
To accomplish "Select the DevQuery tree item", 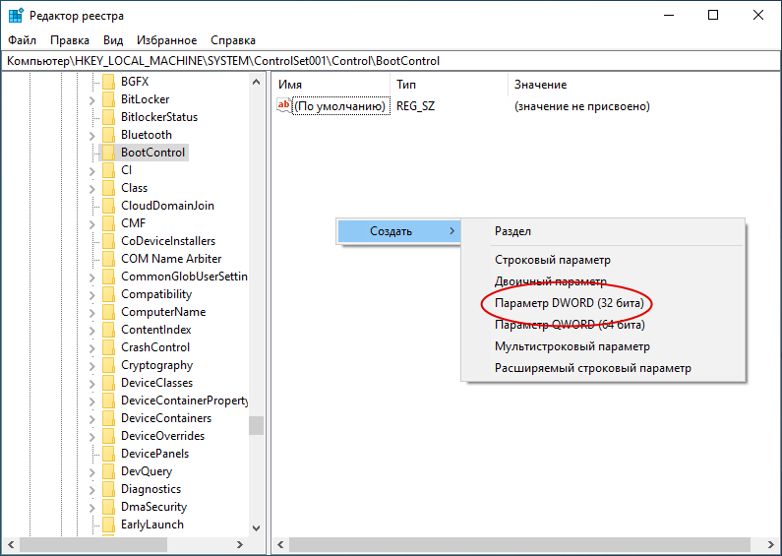I will 147,471.
